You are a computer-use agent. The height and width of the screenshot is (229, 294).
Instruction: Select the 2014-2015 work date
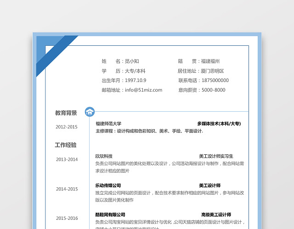pyautogui.click(x=67, y=189)
